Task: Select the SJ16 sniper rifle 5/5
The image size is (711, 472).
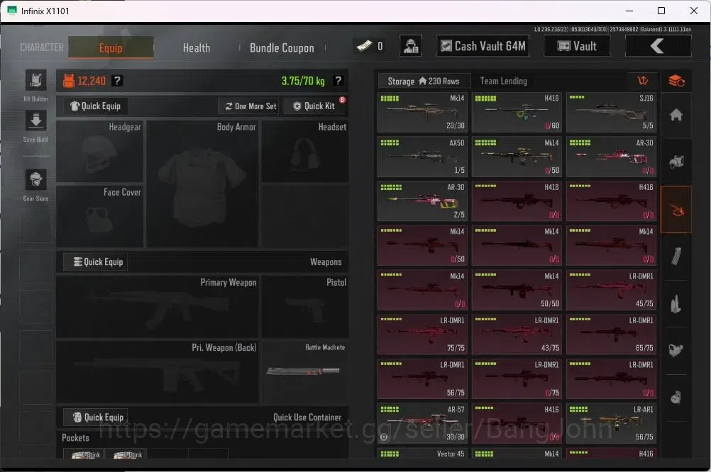Action: (611, 113)
